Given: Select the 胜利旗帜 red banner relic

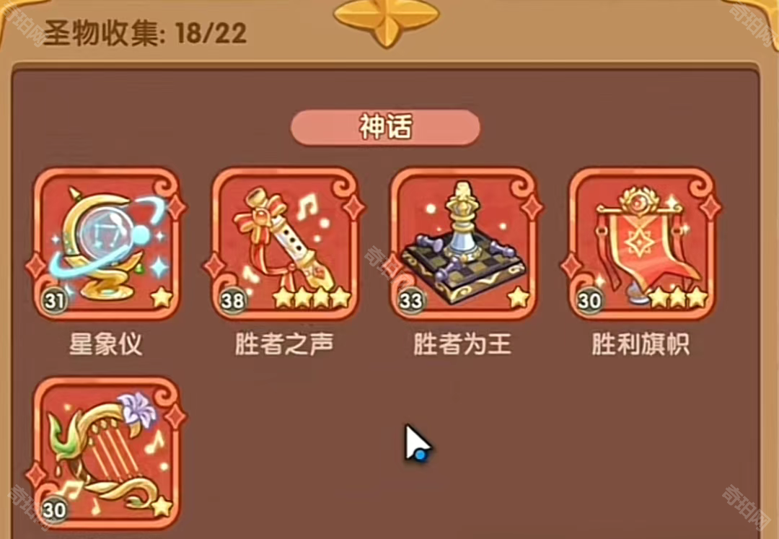Looking at the screenshot, I should tap(641, 243).
